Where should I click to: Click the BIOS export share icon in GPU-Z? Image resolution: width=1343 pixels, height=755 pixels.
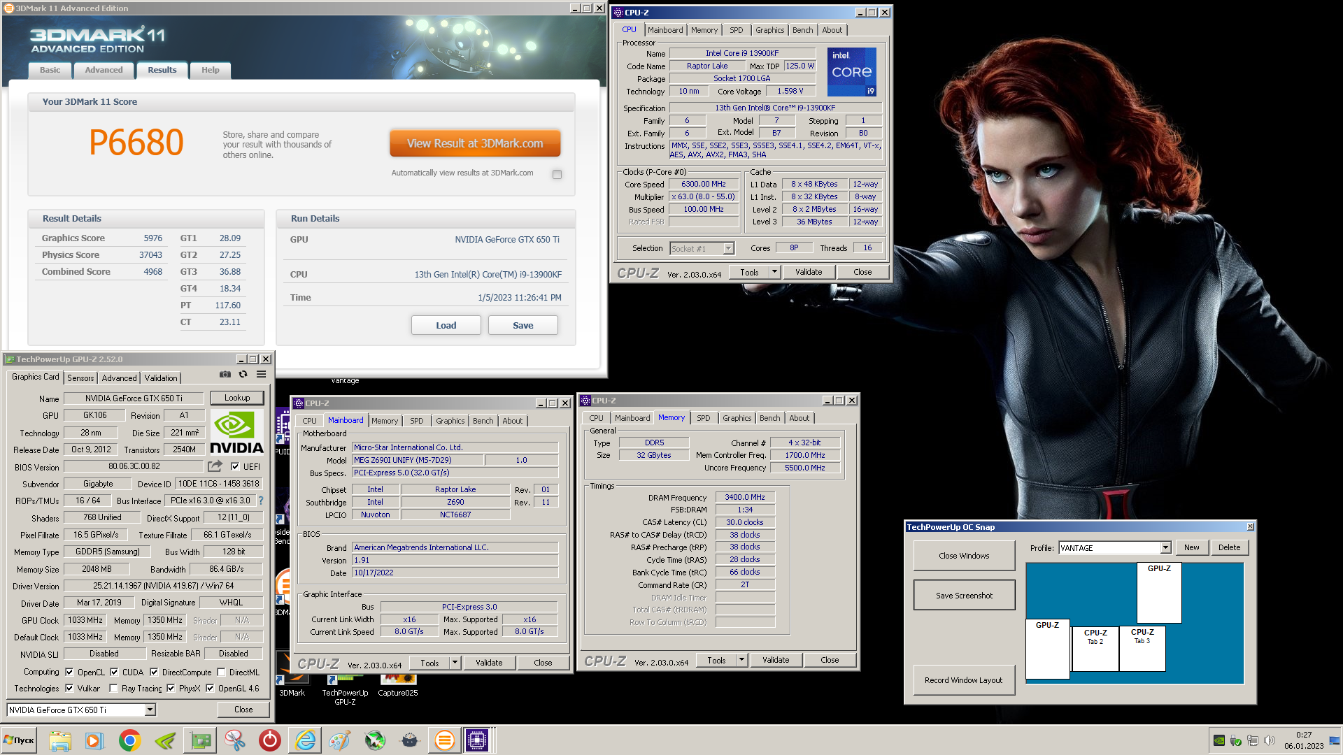pos(215,466)
